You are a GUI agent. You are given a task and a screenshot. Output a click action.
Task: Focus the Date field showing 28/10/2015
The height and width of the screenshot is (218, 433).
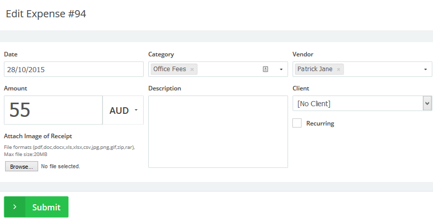74,69
